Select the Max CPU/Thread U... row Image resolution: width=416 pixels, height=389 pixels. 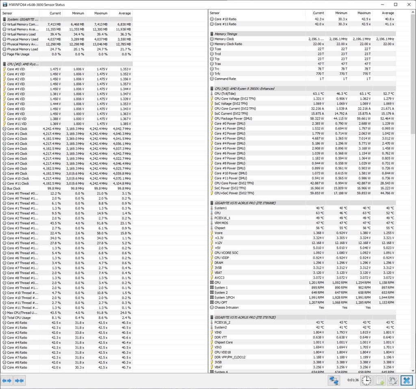pos(67,313)
